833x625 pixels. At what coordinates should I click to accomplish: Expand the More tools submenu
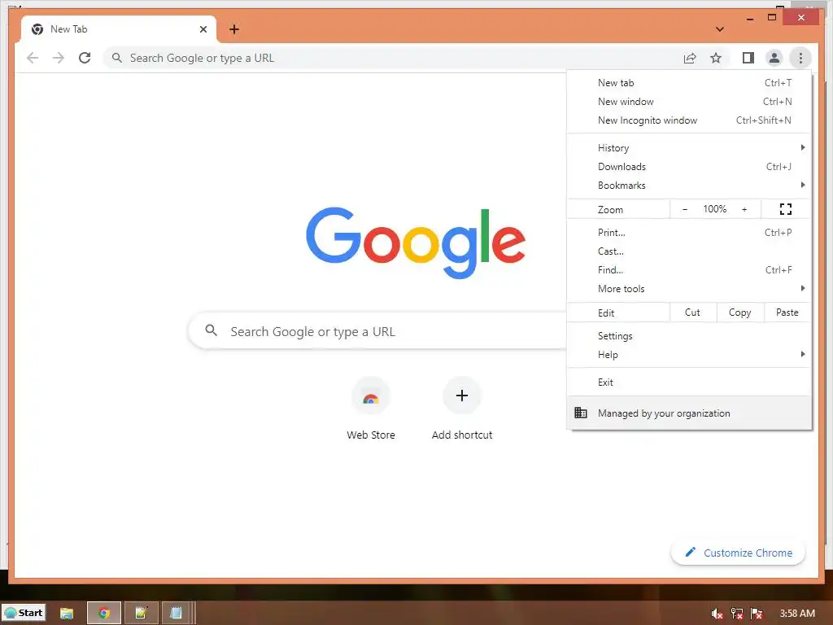click(689, 288)
